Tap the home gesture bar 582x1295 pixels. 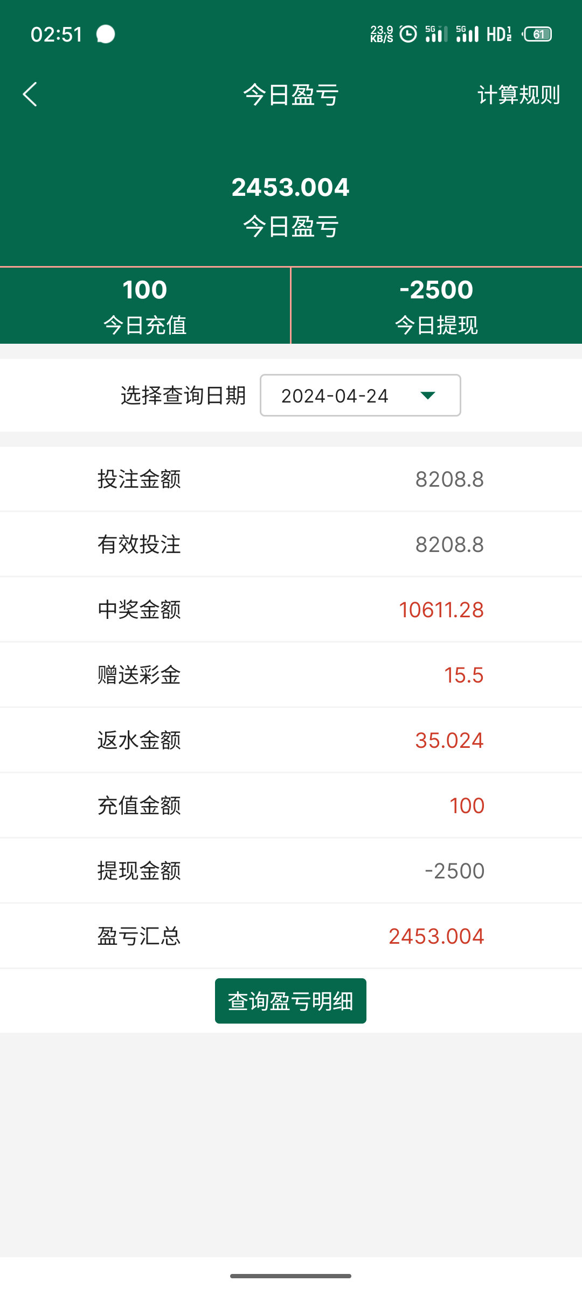(x=291, y=1276)
